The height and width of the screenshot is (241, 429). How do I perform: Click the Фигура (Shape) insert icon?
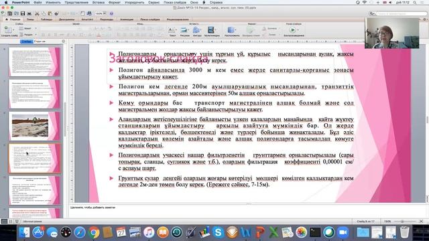click(x=196, y=29)
